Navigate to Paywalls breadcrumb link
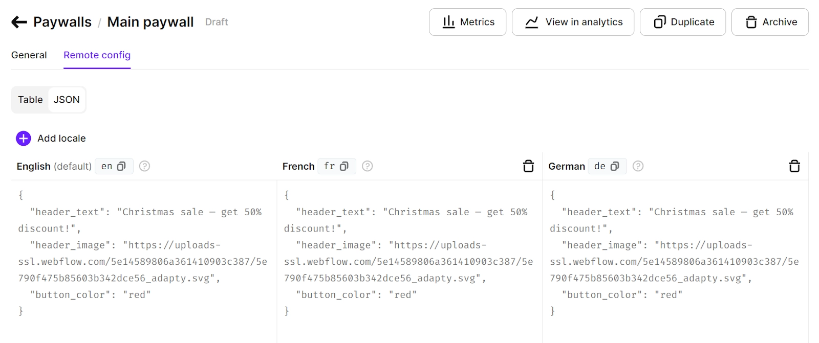The height and width of the screenshot is (343, 819). tap(62, 22)
